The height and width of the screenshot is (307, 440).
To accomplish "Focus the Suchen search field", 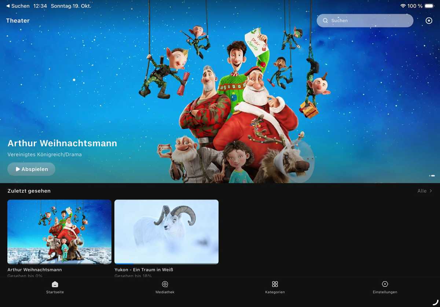I will pos(368,21).
